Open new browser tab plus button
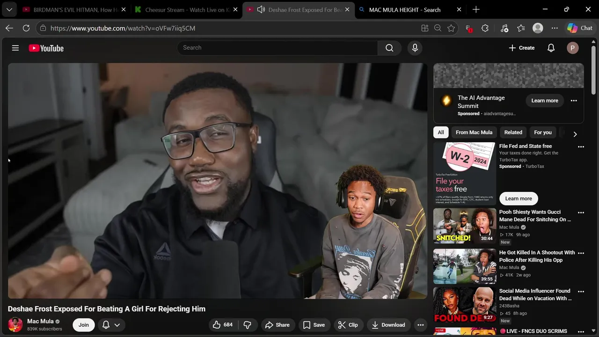This screenshot has height=337, width=599. pyautogui.click(x=476, y=9)
